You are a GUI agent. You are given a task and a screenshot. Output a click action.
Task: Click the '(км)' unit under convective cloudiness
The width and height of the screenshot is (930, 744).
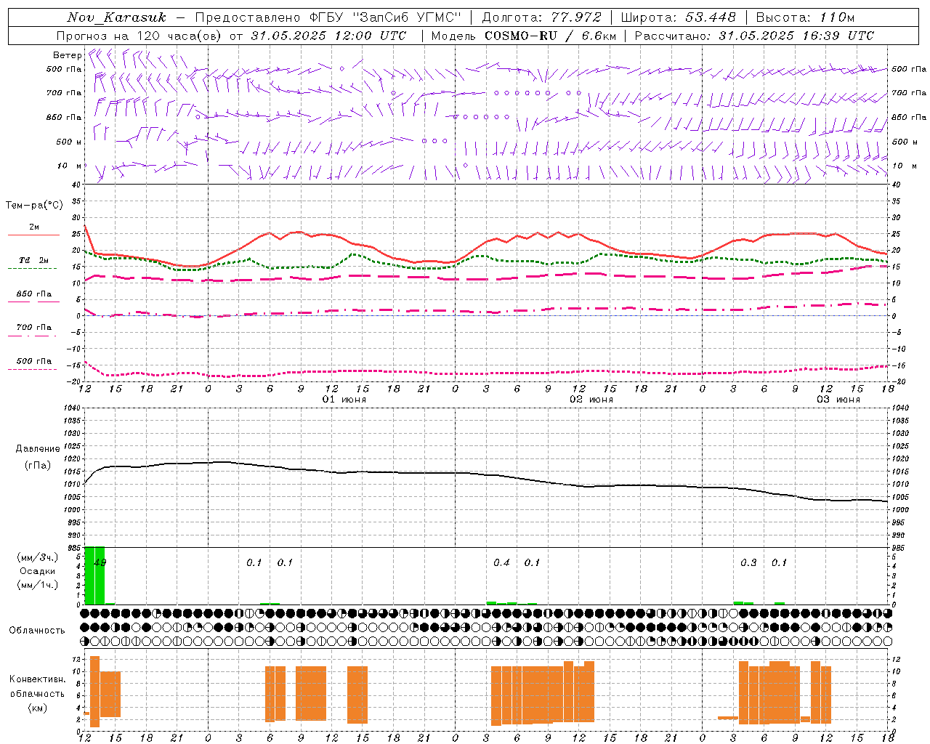pyautogui.click(x=37, y=708)
